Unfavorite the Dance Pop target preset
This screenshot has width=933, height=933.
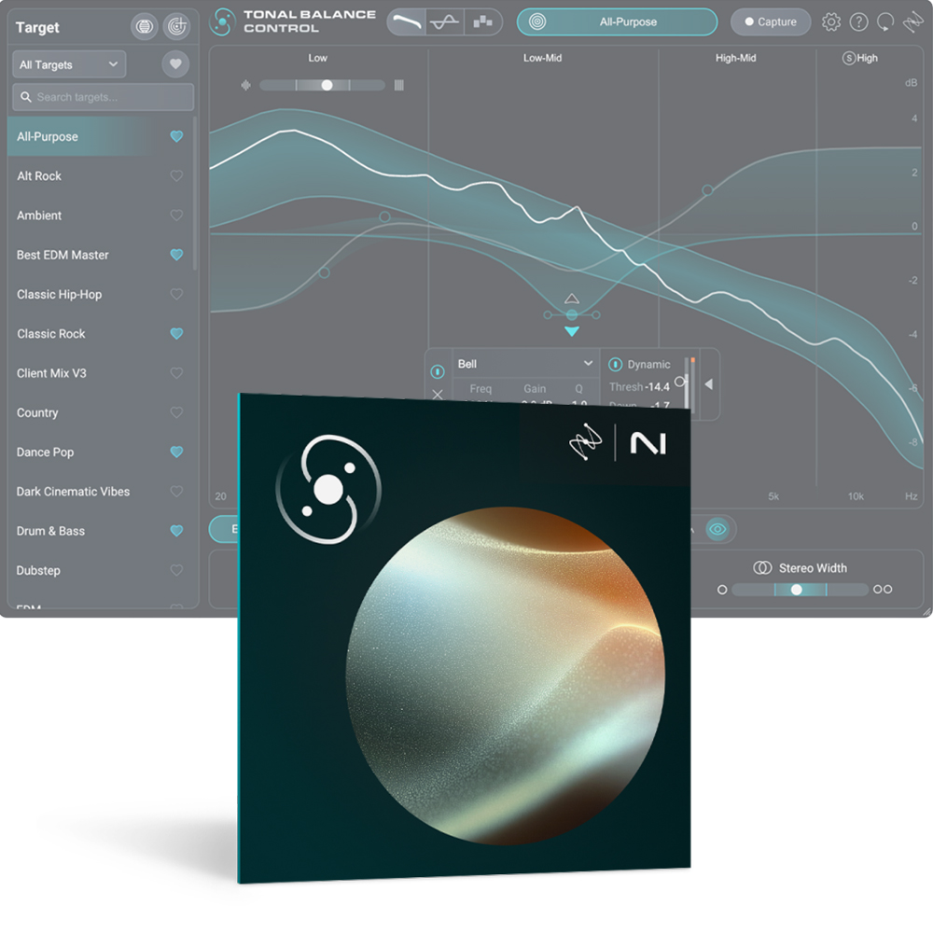click(x=175, y=452)
